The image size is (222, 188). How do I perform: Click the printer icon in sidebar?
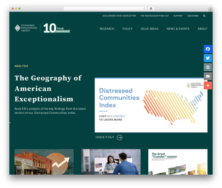pyautogui.click(x=208, y=67)
